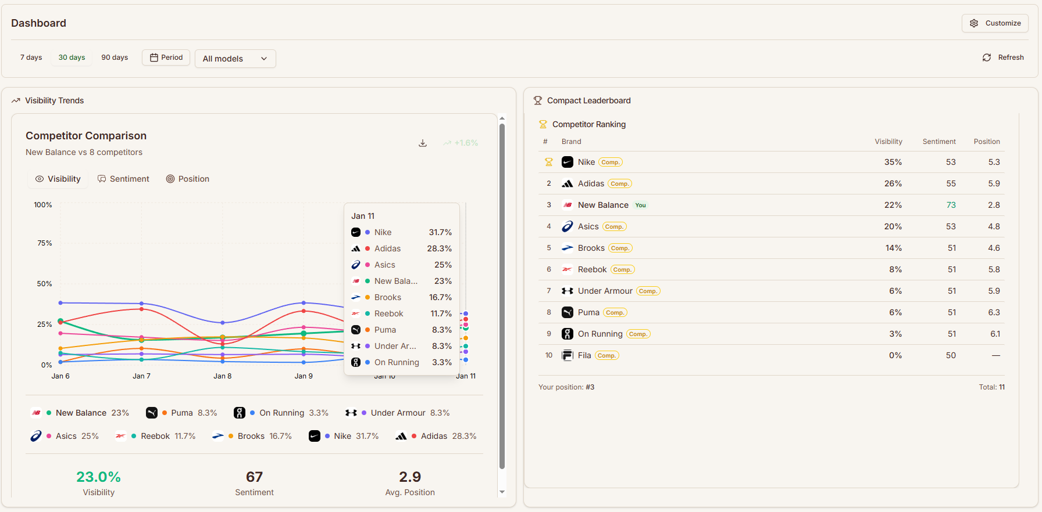Screen dimensions: 1042x512
Task: Toggle Asics series in chart legend
Action: pyautogui.click(x=65, y=436)
